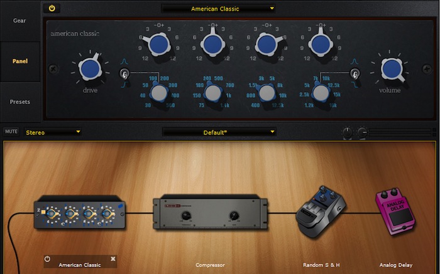Screen dimensions: 440x274
Task: Click the left knob on the Compressor unit
Action: coord(186,216)
